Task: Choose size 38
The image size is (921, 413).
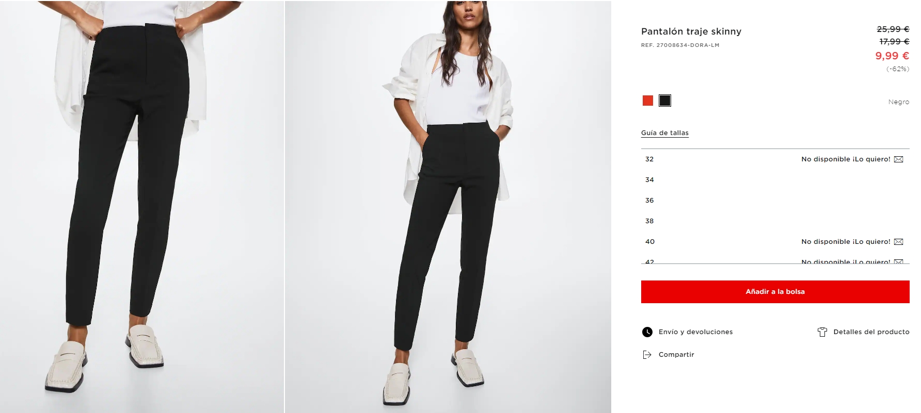Action: pos(775,221)
